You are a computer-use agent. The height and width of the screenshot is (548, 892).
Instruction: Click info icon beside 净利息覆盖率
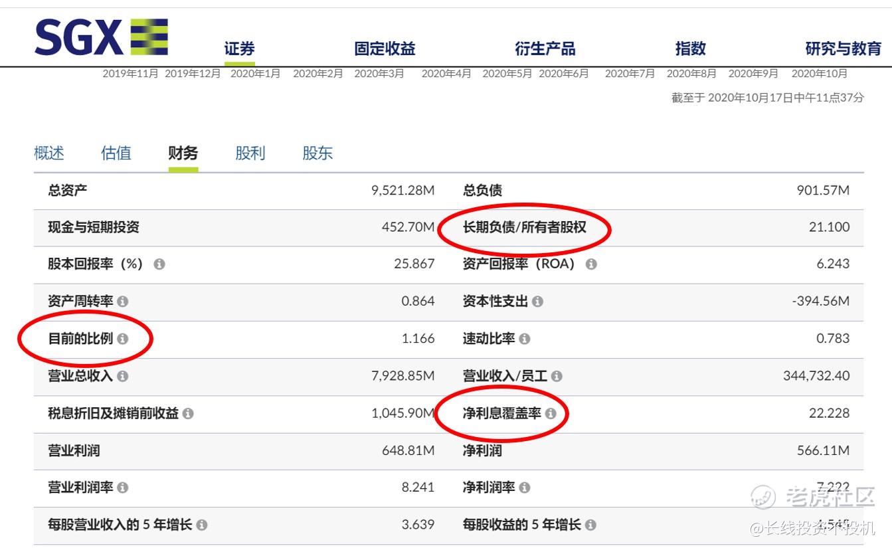(x=551, y=414)
